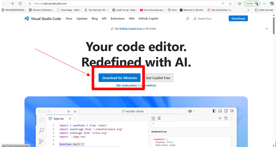Open the Blog nav item
276x147 pixels.
coord(95,18)
